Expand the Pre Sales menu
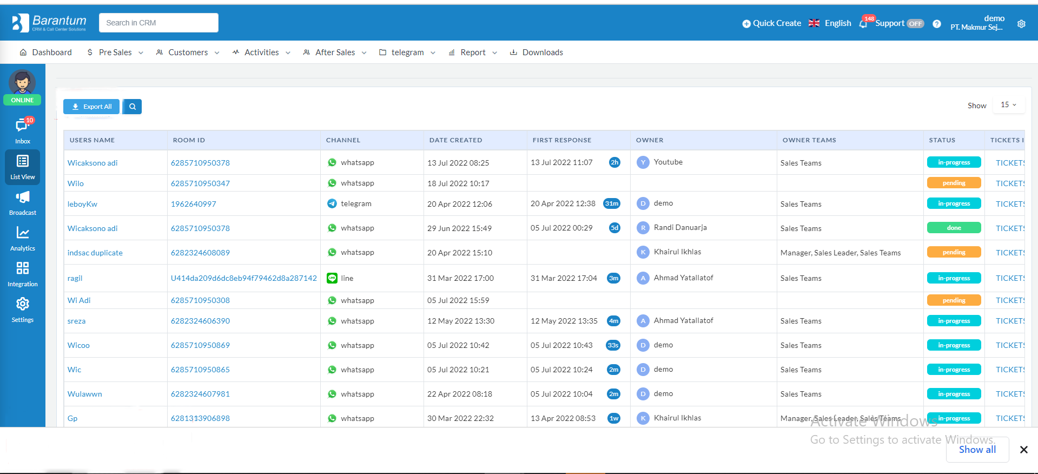This screenshot has height=474, width=1038. [x=115, y=52]
